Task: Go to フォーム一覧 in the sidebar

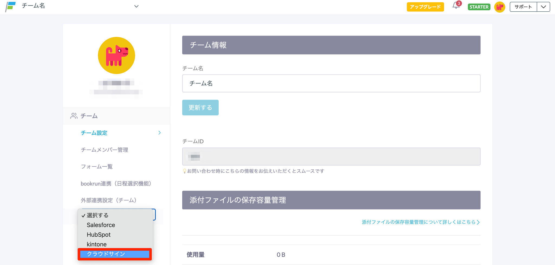Action: (97, 167)
